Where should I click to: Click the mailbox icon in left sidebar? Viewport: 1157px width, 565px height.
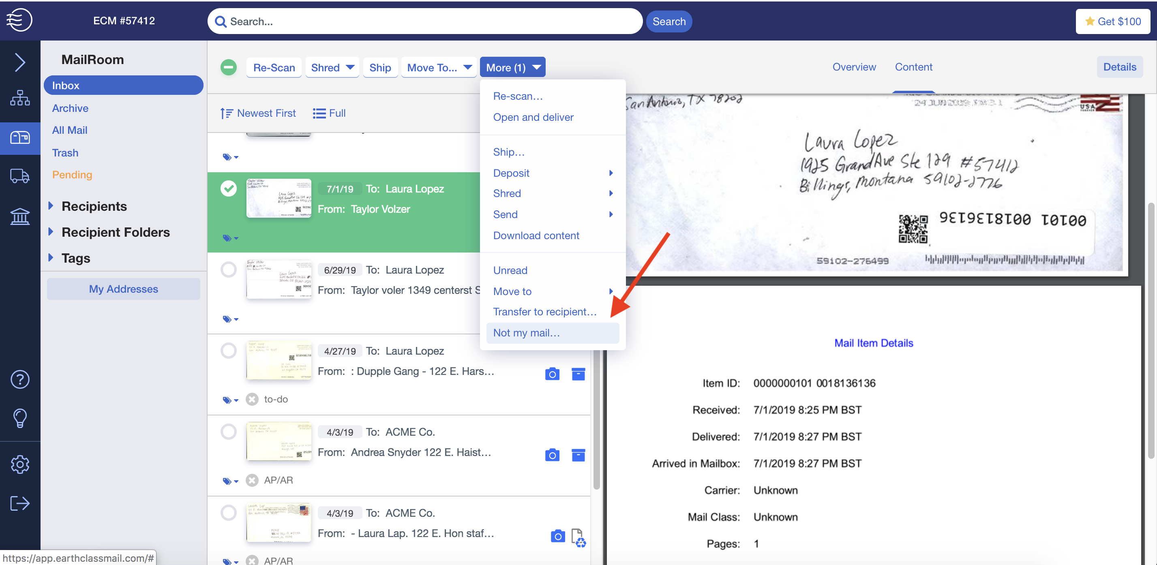tap(20, 137)
